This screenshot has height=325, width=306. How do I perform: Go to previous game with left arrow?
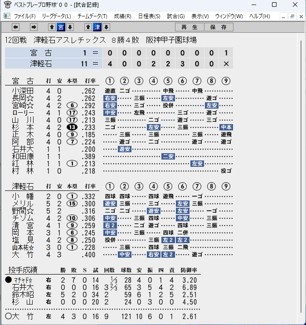[16, 27]
